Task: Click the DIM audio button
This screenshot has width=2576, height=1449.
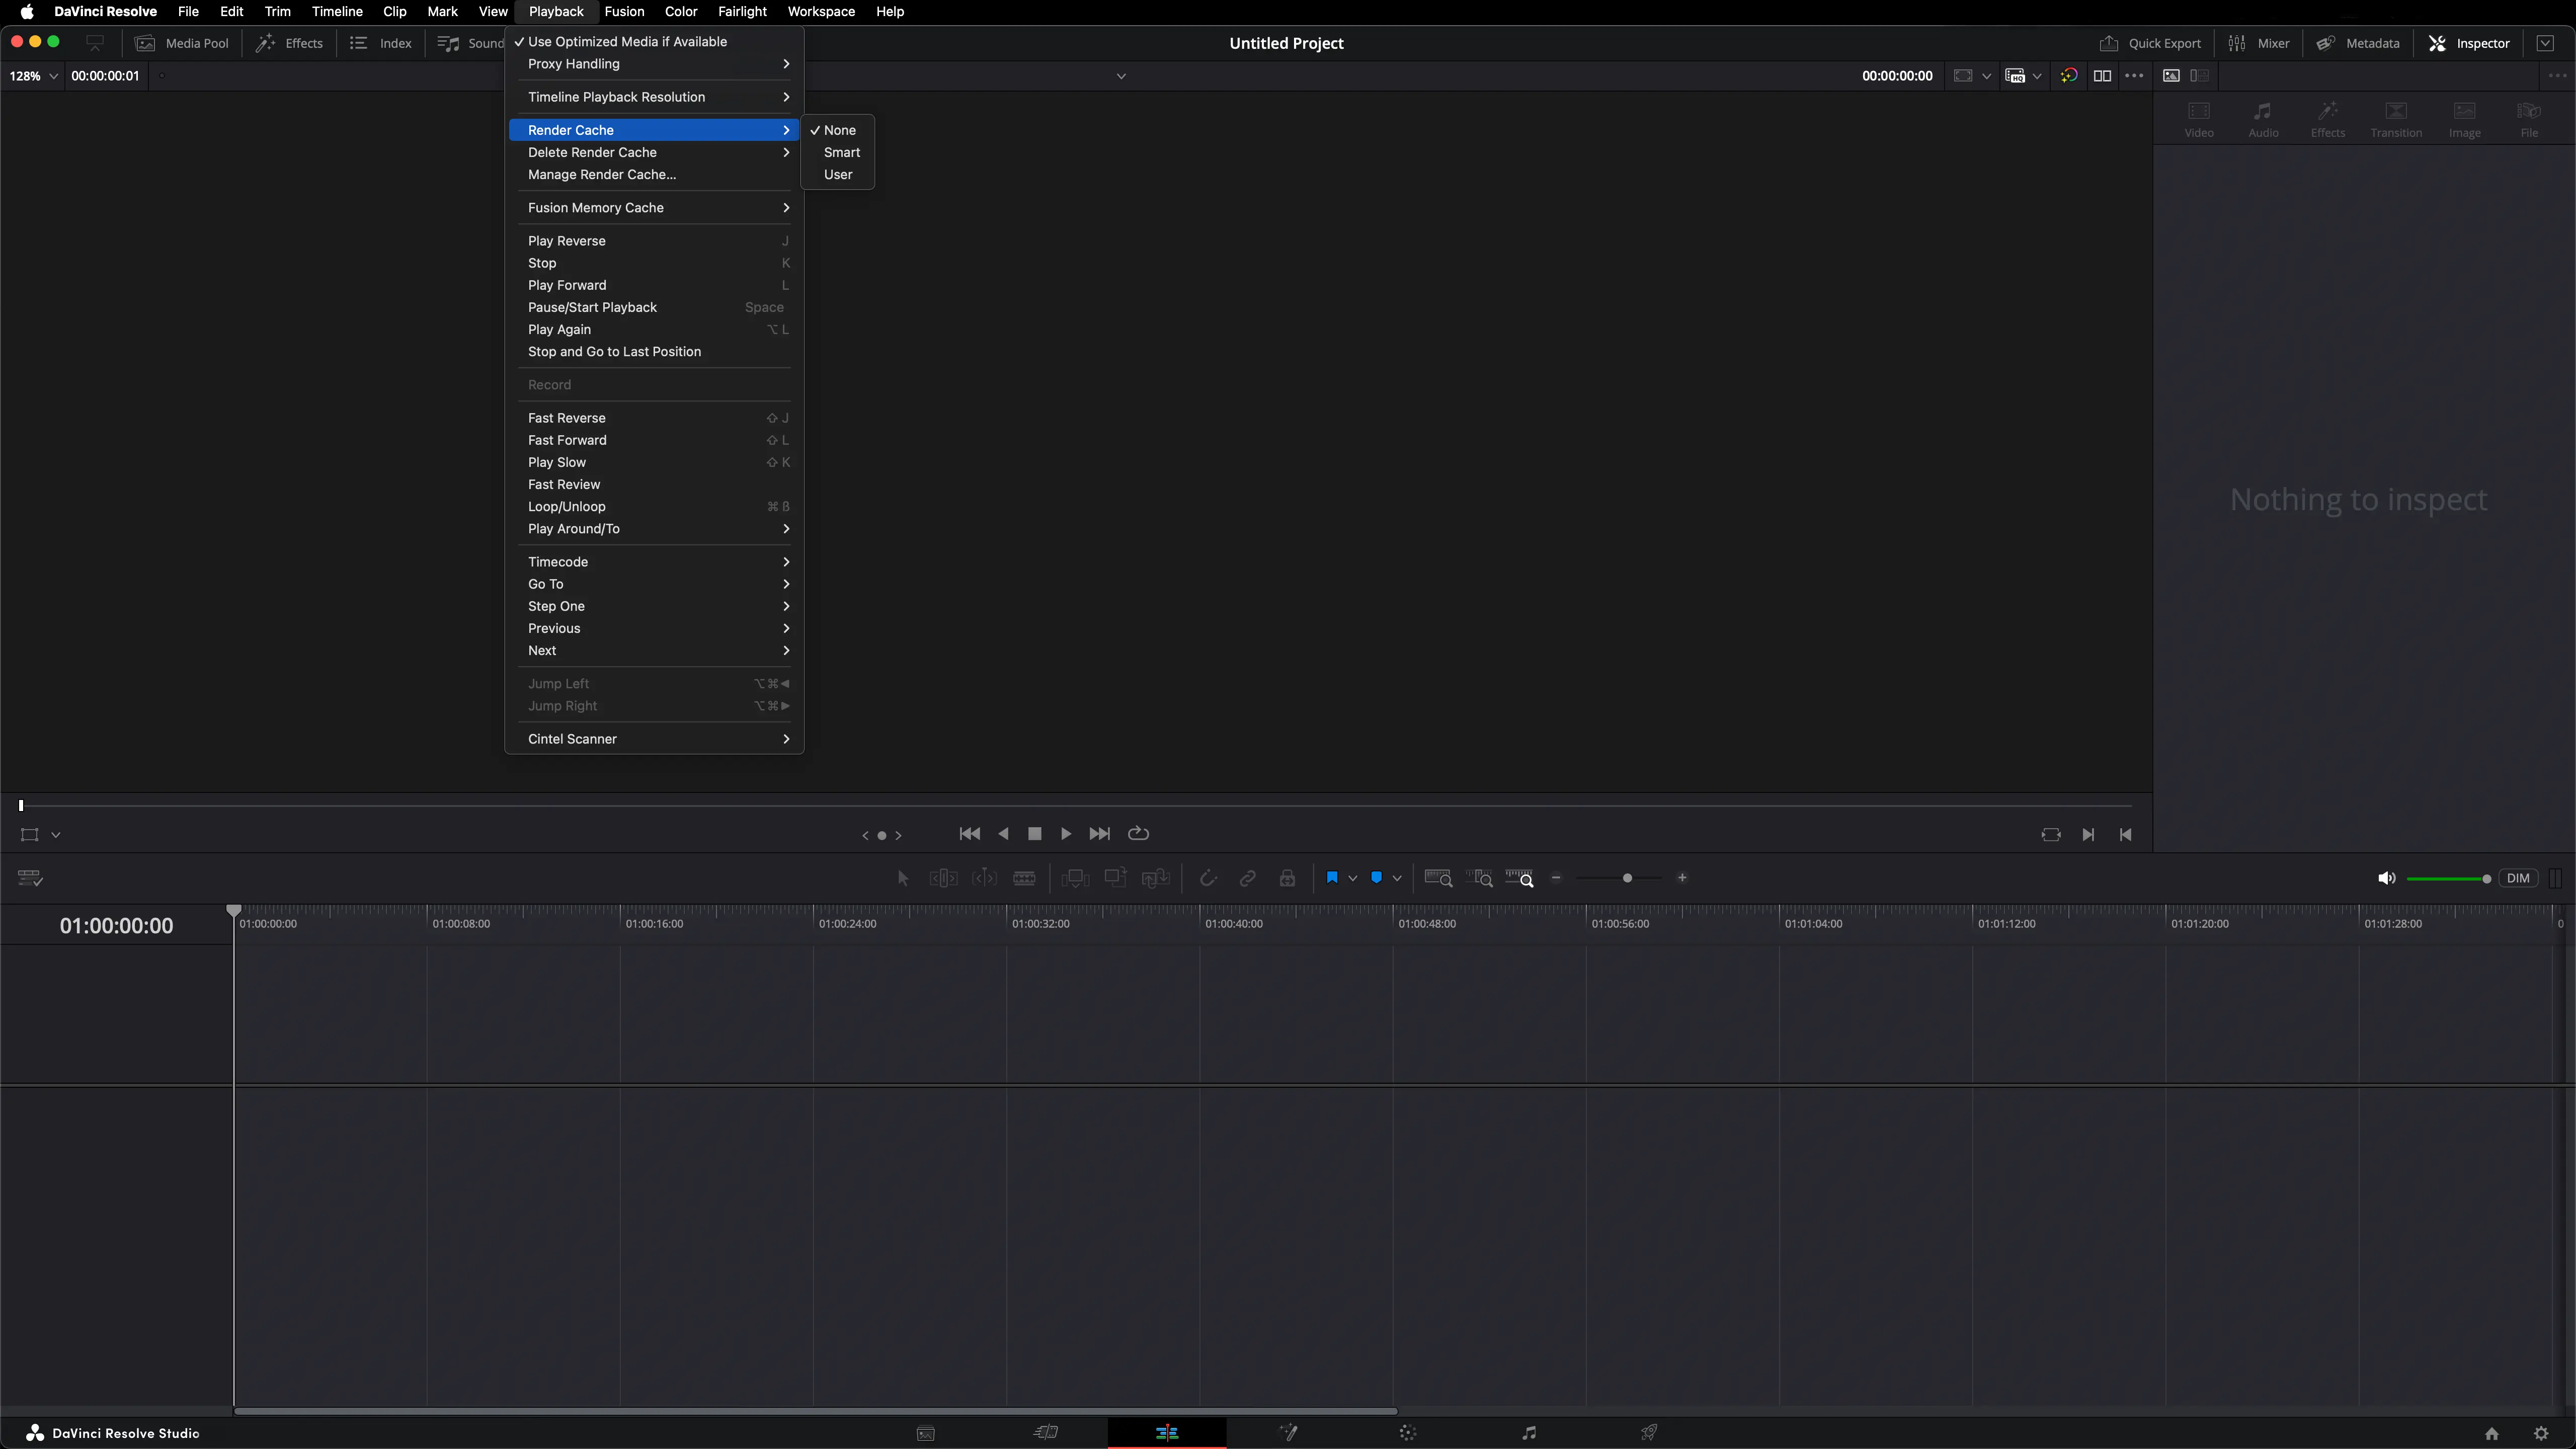Action: coord(2517,878)
